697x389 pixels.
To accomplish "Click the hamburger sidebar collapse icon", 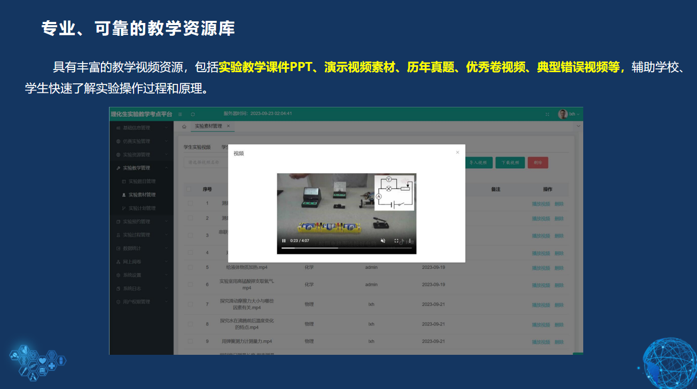I will [180, 114].
